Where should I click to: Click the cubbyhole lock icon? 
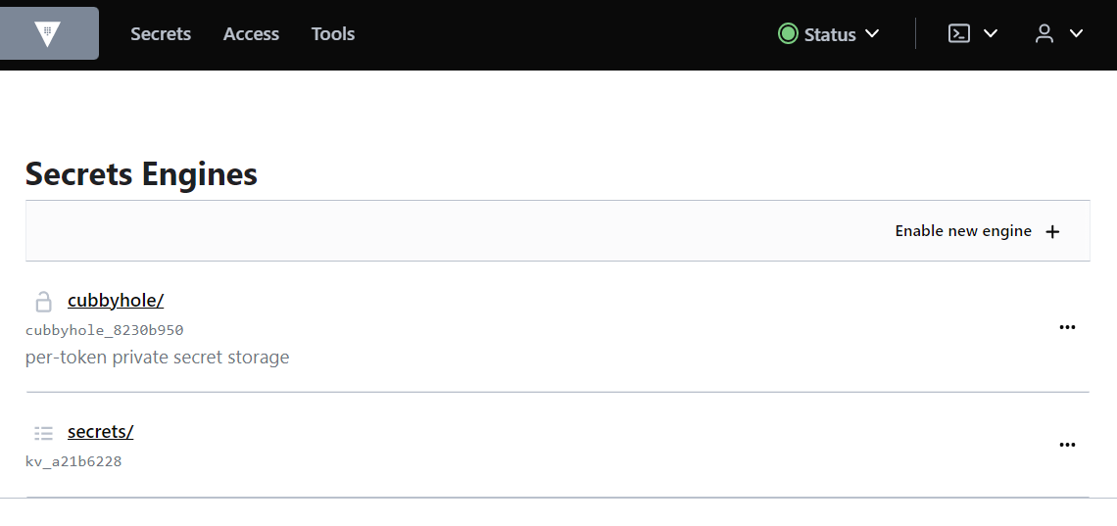tap(43, 301)
